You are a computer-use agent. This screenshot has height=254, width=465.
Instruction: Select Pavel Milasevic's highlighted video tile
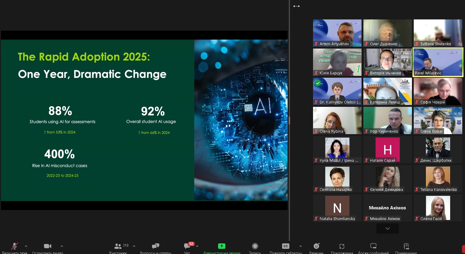tap(438, 62)
